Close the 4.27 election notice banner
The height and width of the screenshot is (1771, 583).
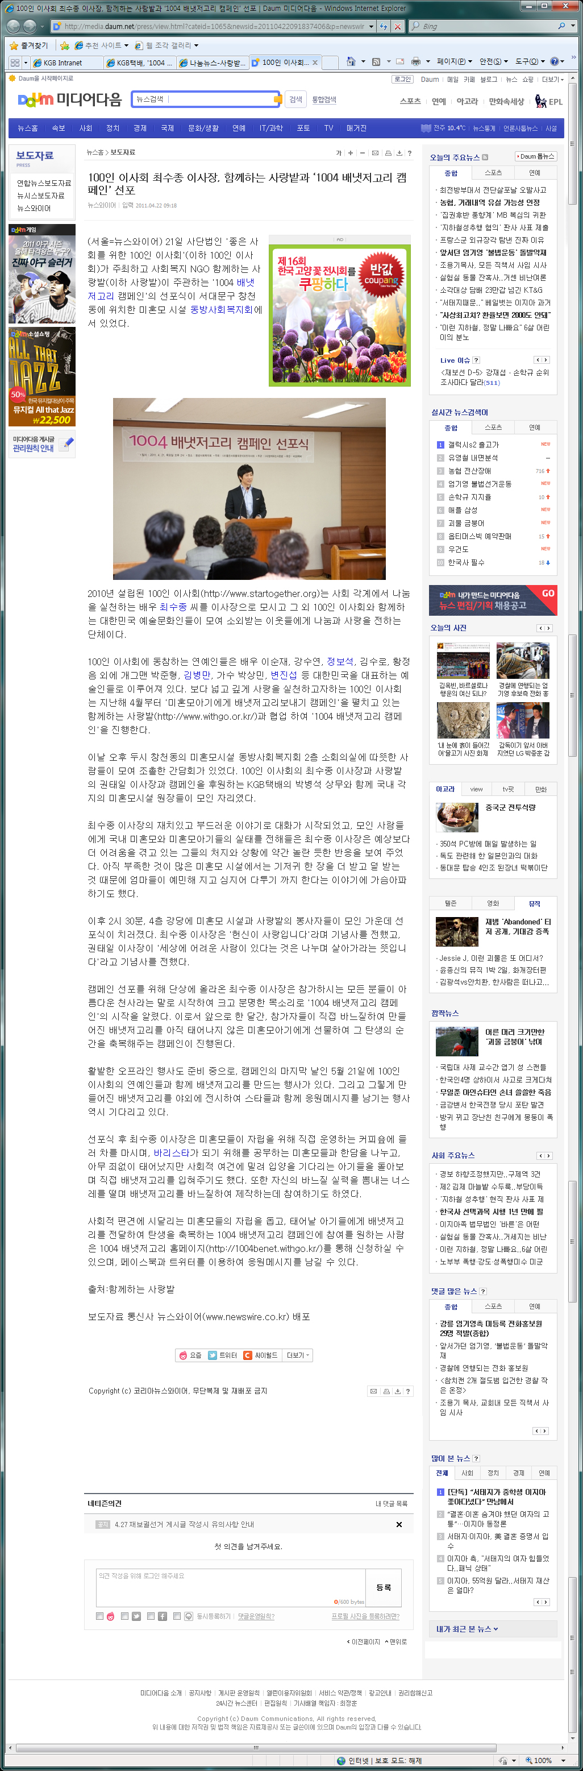pyautogui.click(x=399, y=1524)
